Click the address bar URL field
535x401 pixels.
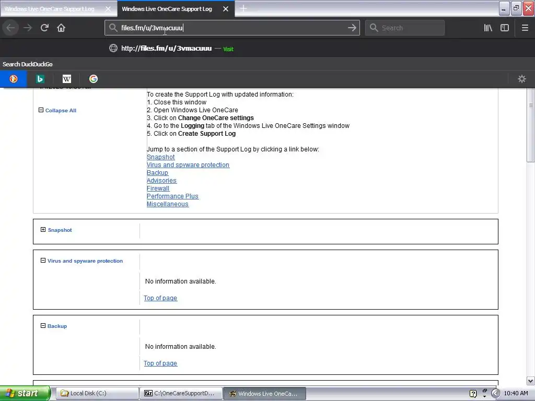tap(232, 28)
